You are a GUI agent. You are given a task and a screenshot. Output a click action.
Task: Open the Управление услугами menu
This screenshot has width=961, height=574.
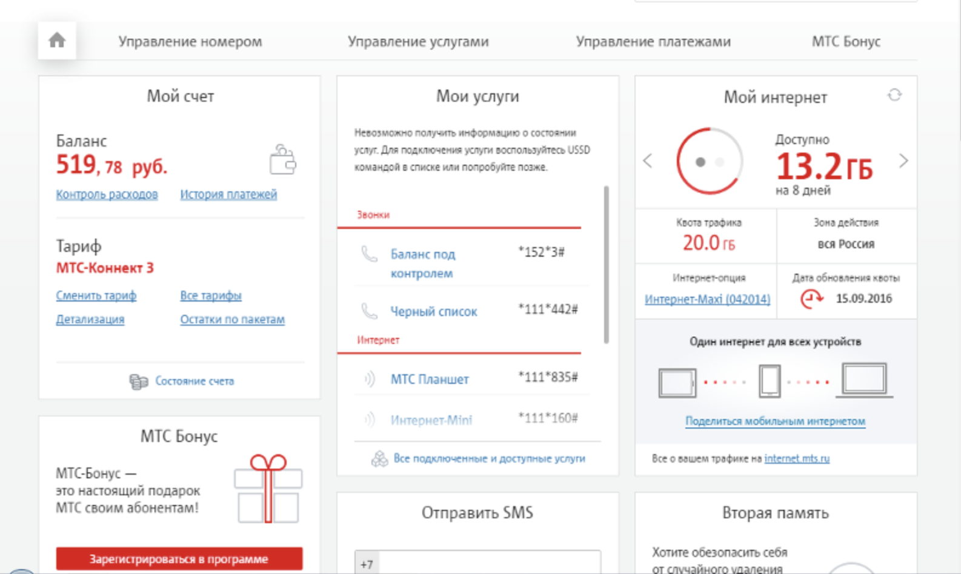point(418,41)
